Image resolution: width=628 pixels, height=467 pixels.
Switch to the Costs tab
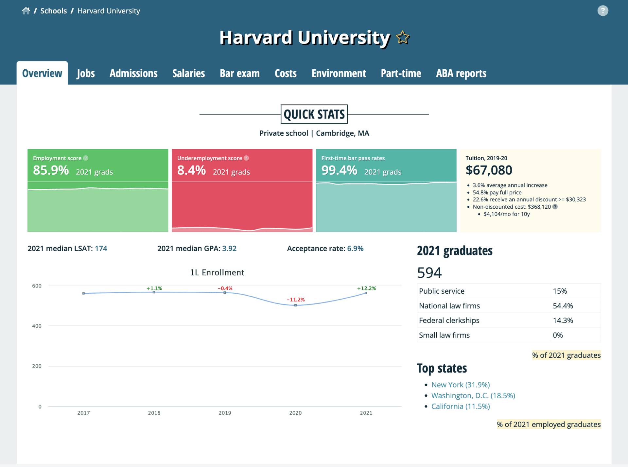click(286, 73)
